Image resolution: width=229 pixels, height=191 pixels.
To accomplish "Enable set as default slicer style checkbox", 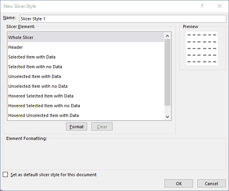I will click(5, 174).
